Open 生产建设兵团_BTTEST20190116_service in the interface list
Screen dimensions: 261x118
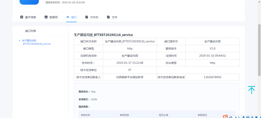point(36,42)
